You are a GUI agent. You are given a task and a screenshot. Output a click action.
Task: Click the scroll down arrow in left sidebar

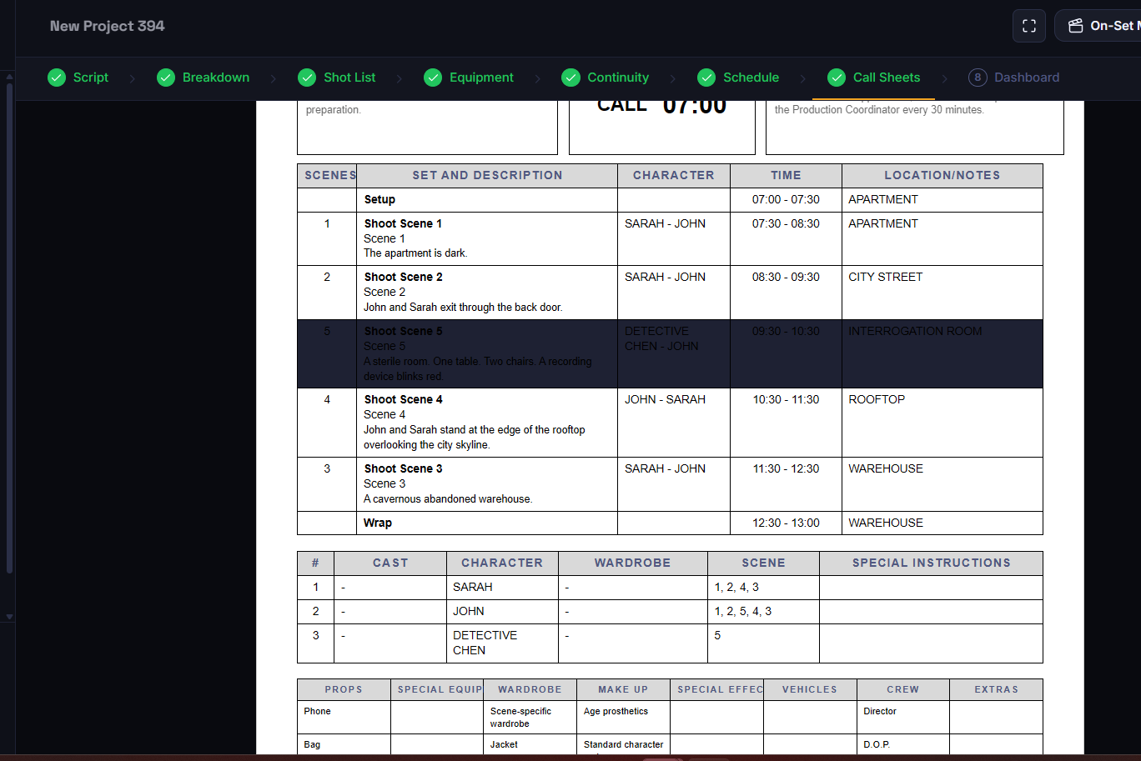pyautogui.click(x=9, y=617)
